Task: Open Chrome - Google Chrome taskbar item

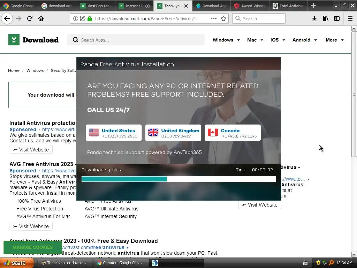Action: click(x=120, y=263)
